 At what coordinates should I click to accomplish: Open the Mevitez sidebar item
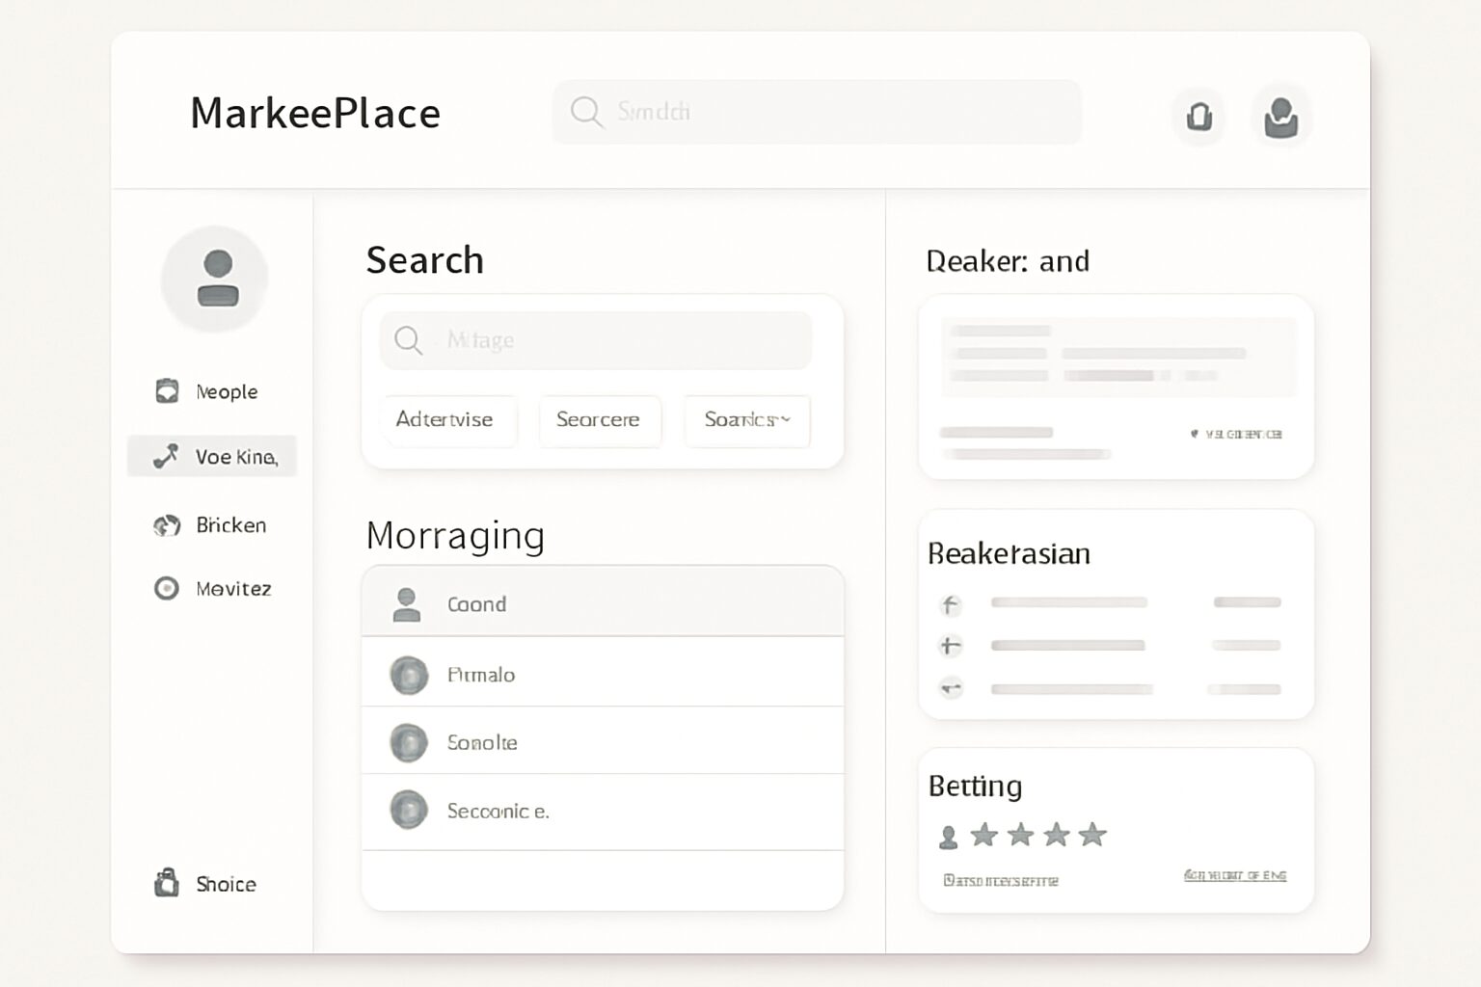point(214,588)
